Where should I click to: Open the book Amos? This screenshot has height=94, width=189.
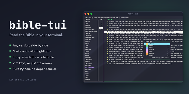(87, 48)
